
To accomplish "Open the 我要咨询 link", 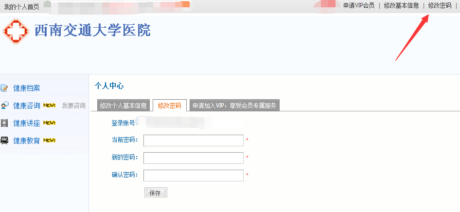I will coord(73,106).
